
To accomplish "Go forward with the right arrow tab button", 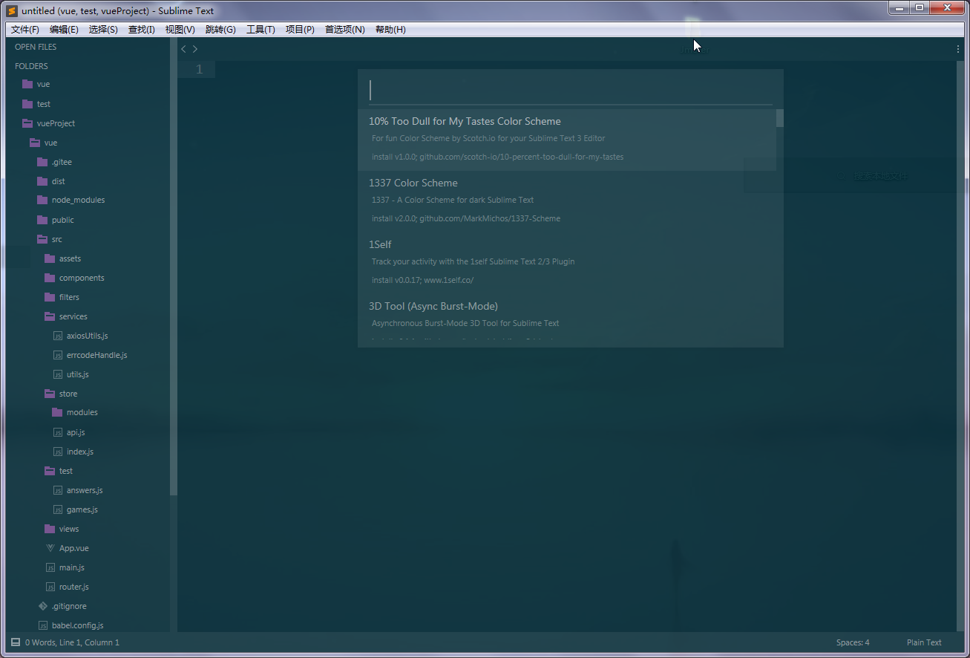I will pos(195,49).
